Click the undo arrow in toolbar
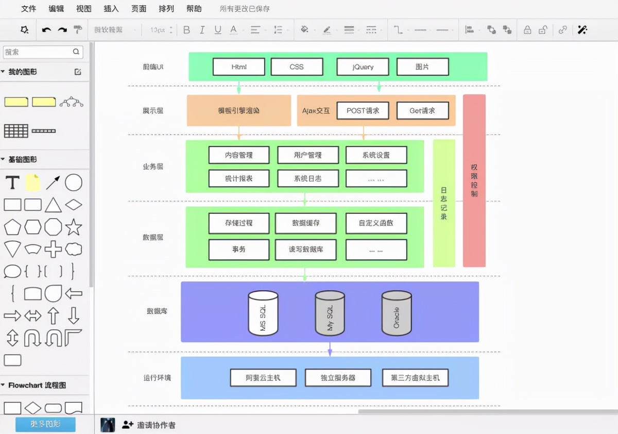The image size is (618, 434). point(46,30)
